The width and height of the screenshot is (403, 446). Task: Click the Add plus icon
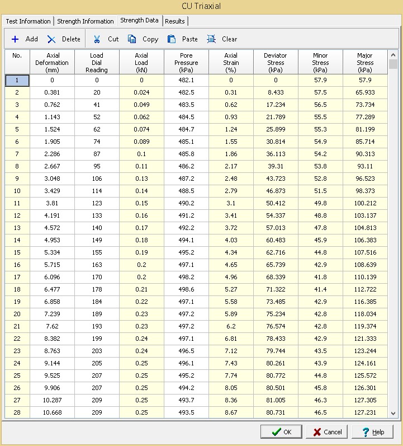coord(15,39)
